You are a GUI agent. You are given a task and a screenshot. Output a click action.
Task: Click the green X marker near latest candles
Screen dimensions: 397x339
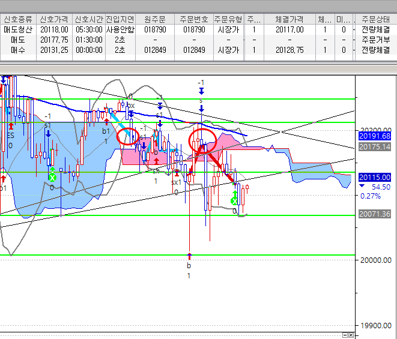click(235, 202)
